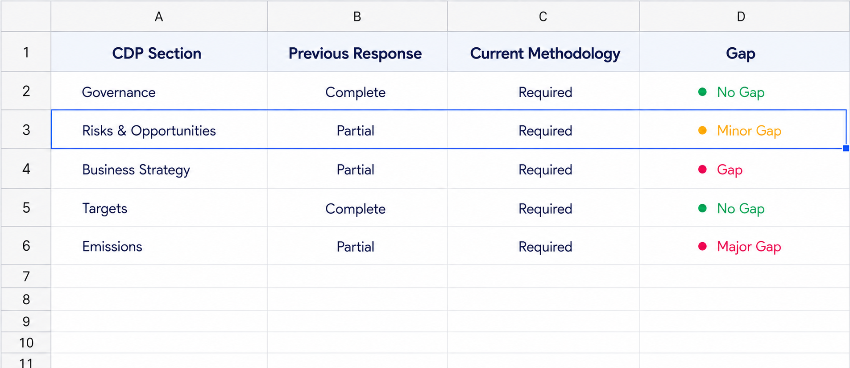The image size is (850, 368).
Task: Select row 8 header
Action: pyautogui.click(x=26, y=299)
